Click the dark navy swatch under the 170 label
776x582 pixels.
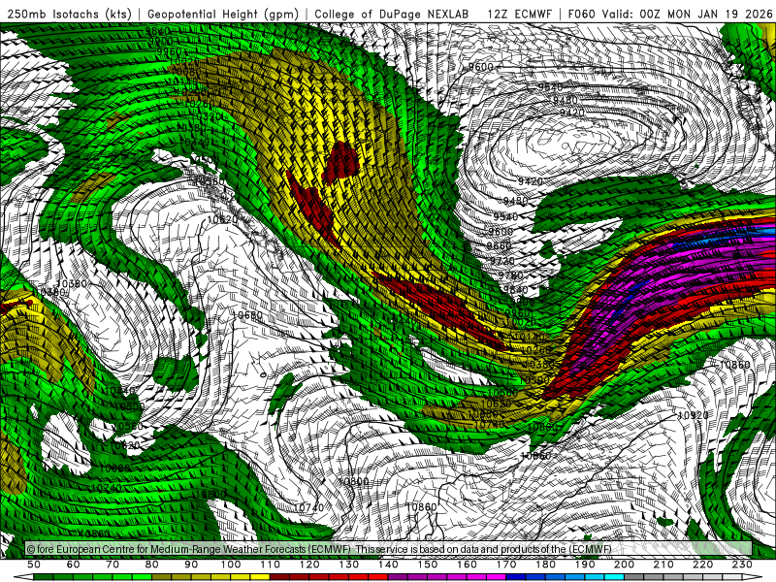tap(516, 577)
